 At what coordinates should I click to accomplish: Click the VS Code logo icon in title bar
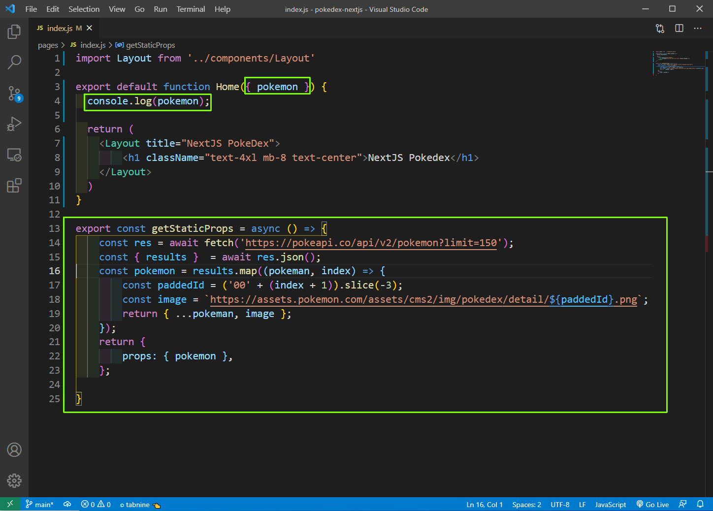point(10,9)
